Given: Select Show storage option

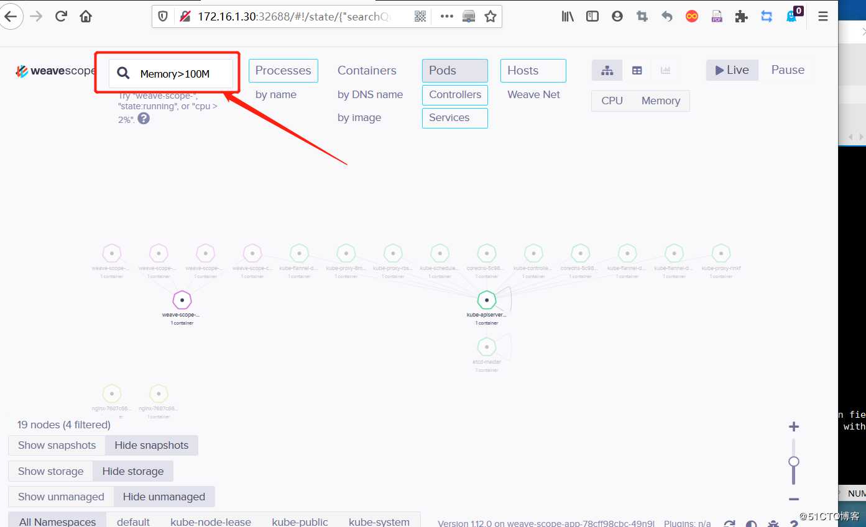Looking at the screenshot, I should pos(50,471).
